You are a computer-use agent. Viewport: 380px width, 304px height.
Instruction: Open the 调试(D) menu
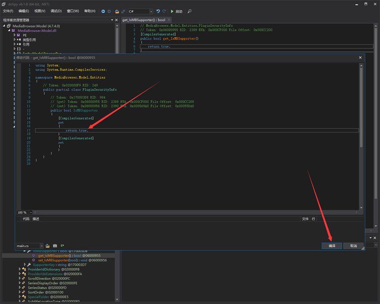[x=56, y=11]
